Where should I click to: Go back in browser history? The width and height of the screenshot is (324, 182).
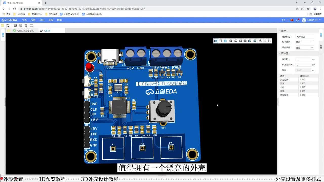click(4, 9)
